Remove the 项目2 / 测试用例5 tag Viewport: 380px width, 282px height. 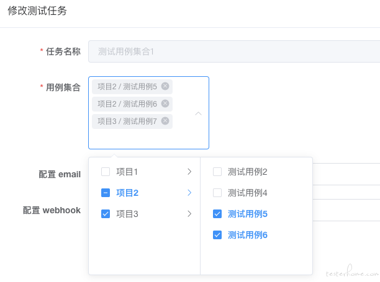point(165,86)
